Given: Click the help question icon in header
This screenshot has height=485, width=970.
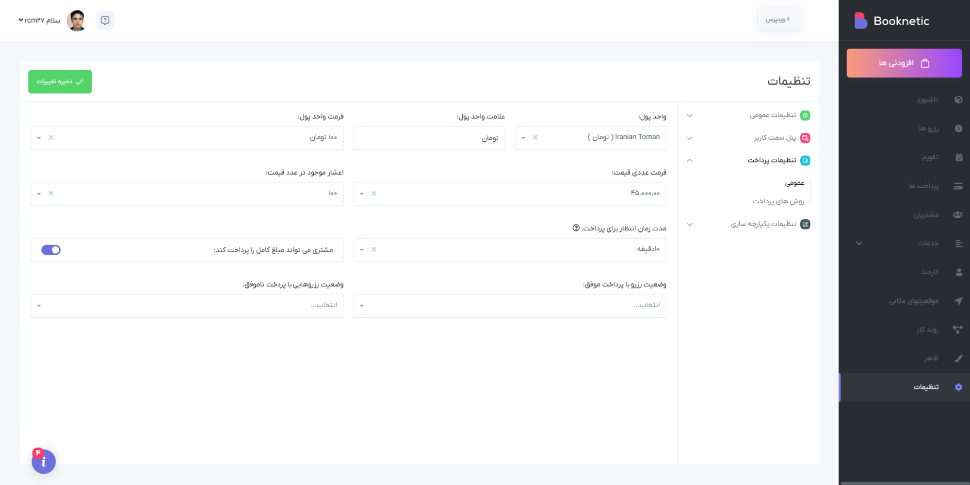Looking at the screenshot, I should point(105,20).
